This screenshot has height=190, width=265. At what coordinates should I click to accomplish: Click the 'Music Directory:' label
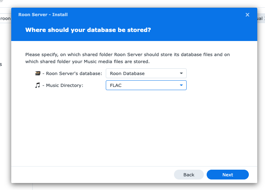pos(65,85)
